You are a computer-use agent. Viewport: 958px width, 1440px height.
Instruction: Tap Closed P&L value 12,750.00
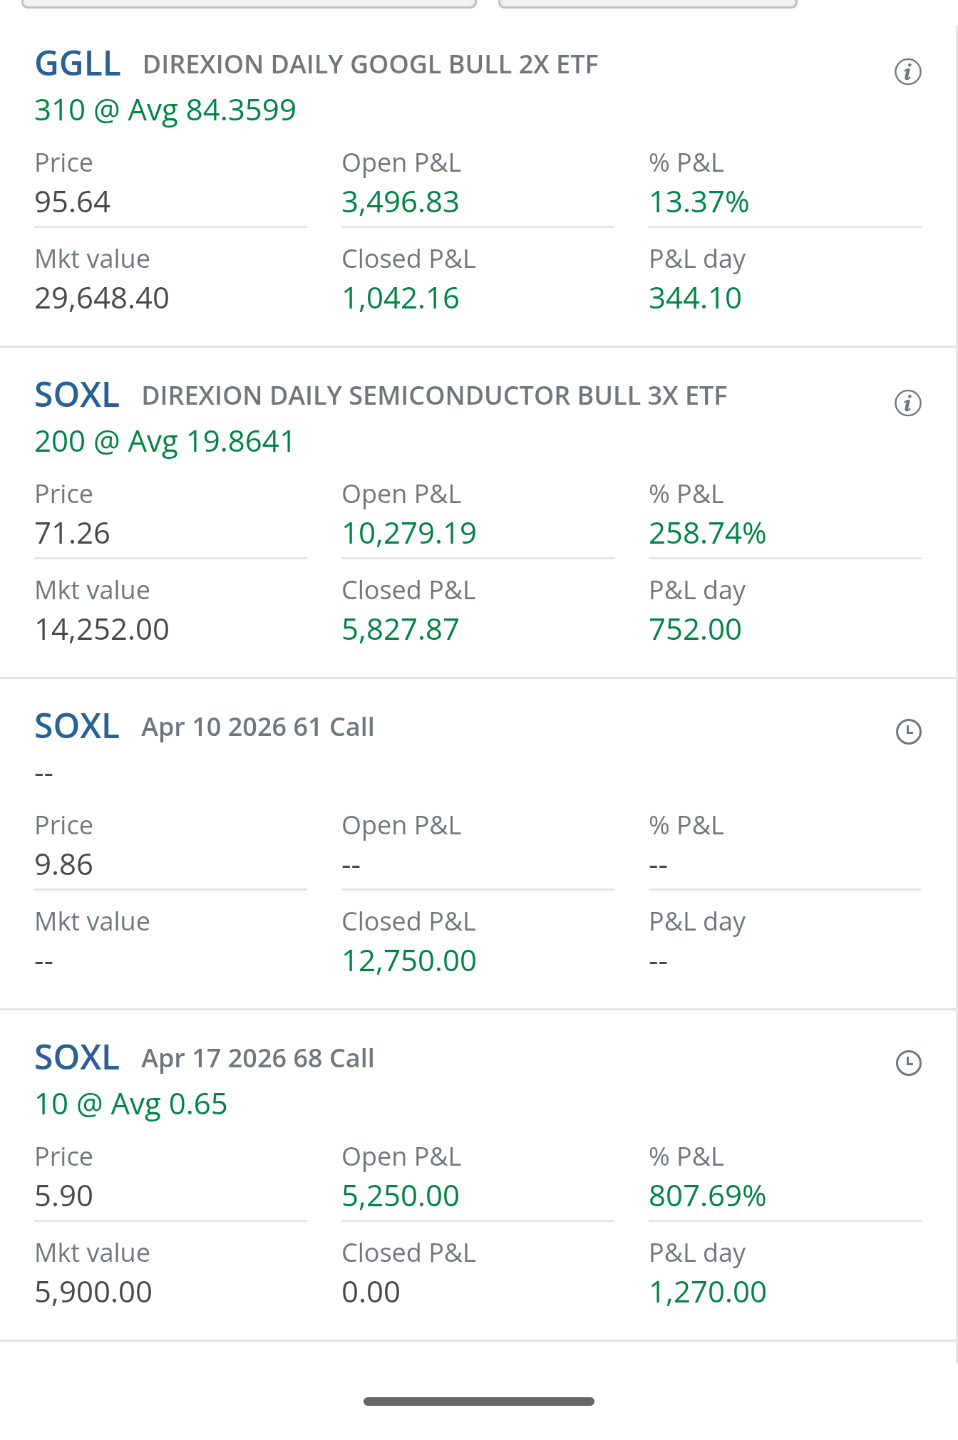coord(408,961)
